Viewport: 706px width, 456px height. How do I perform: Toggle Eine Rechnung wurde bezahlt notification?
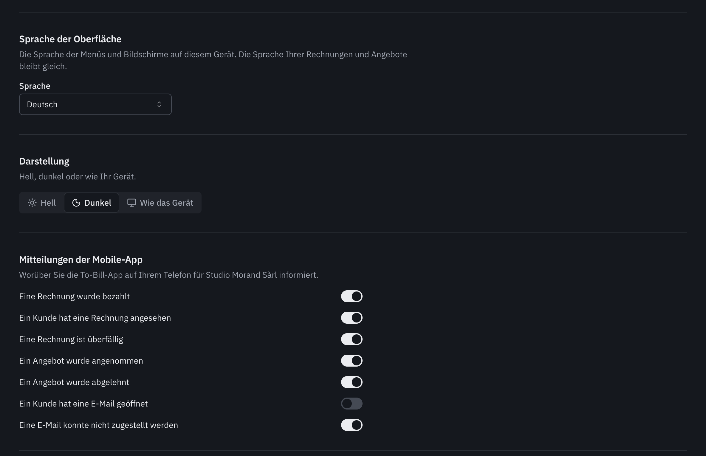tap(352, 296)
